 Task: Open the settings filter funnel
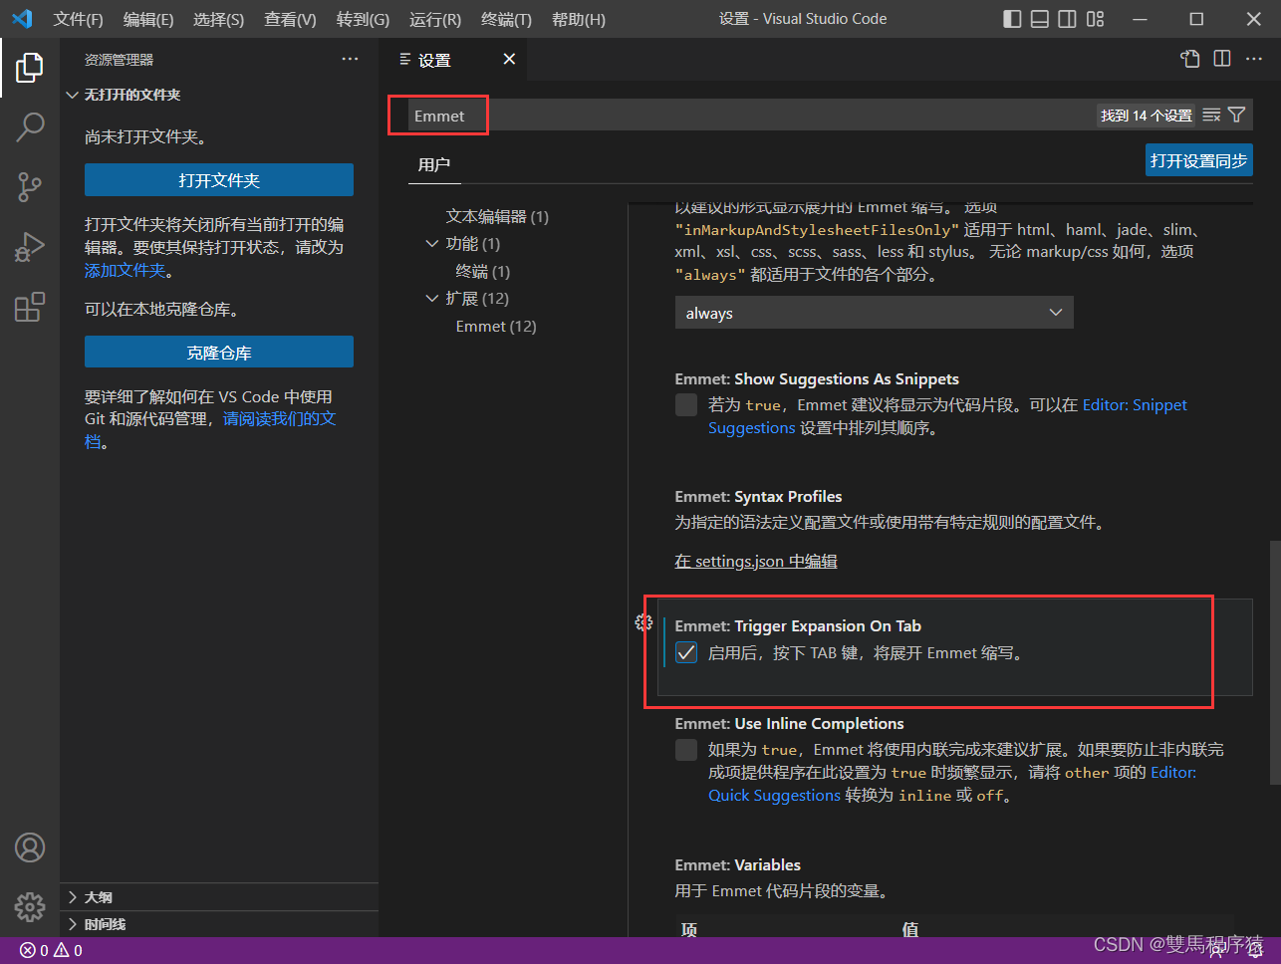point(1236,116)
